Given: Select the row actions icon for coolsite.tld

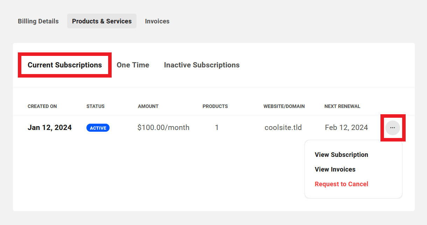Looking at the screenshot, I should [x=392, y=128].
